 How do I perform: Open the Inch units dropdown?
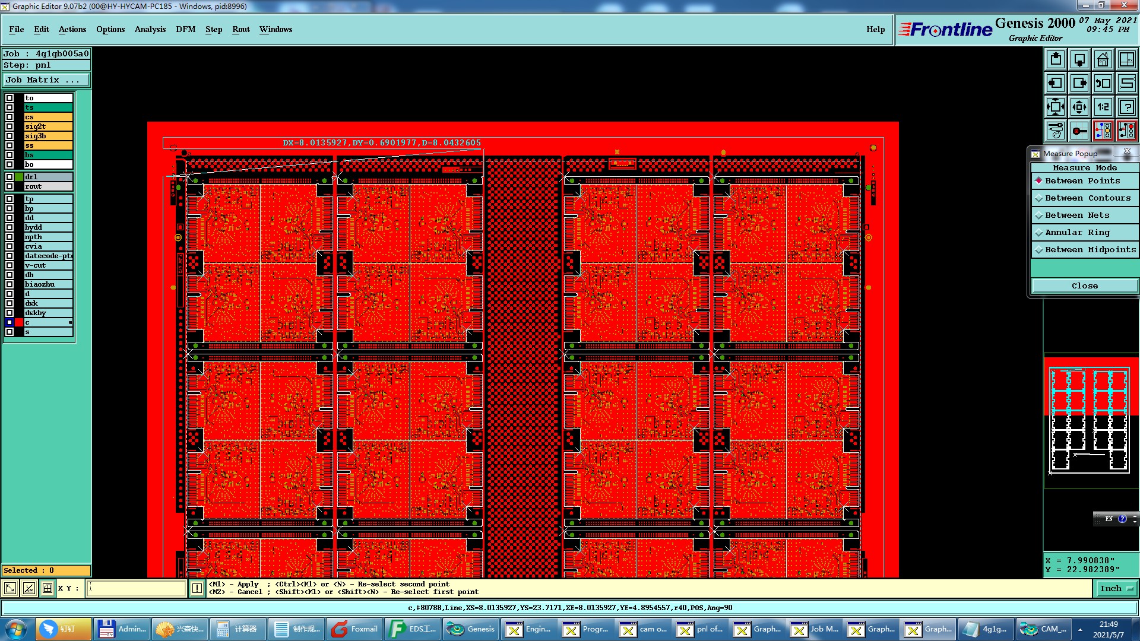point(1116,589)
